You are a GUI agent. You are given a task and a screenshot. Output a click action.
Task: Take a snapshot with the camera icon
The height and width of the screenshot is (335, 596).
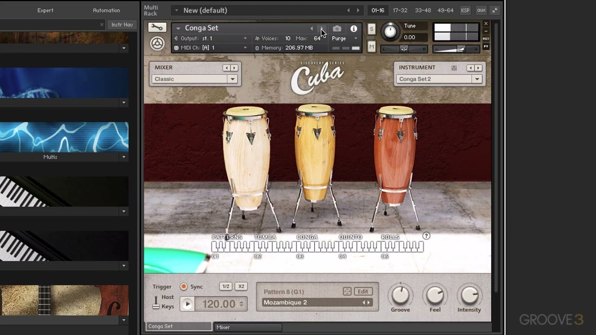337,29
